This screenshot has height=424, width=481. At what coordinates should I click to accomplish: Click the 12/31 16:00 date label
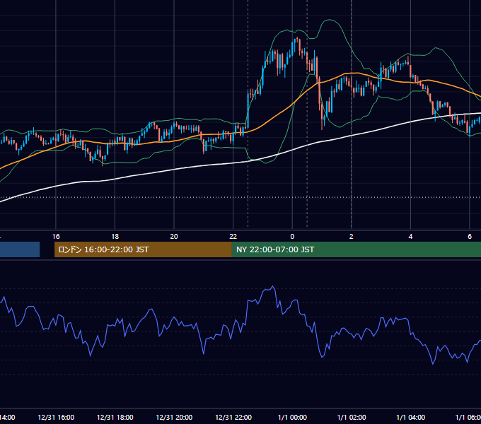click(56, 418)
